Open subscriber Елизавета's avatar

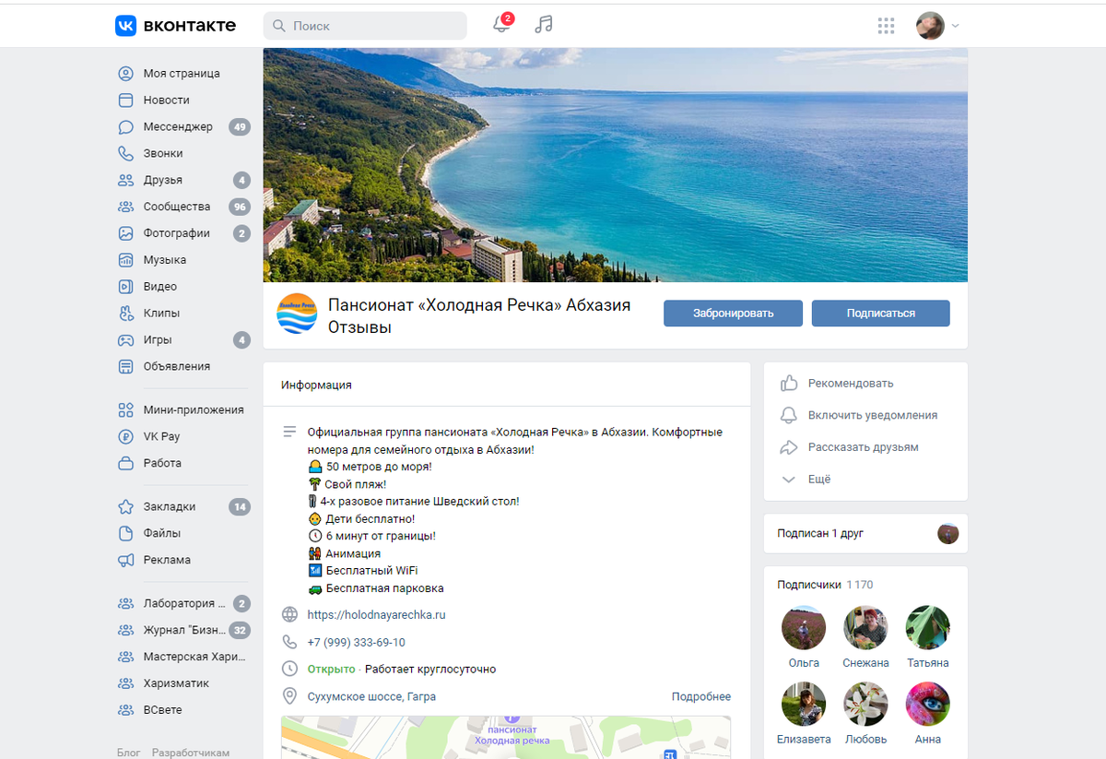coord(804,705)
